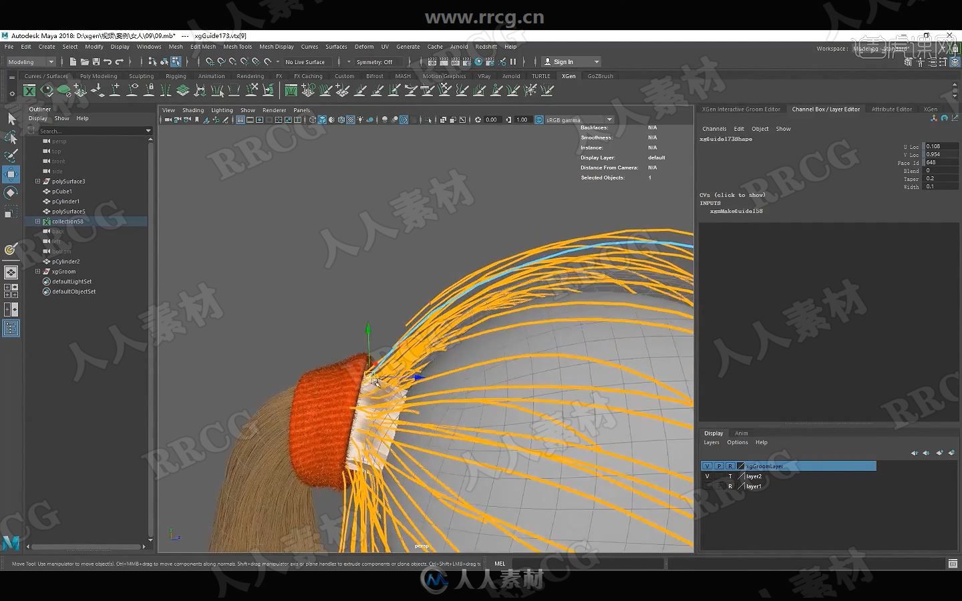Image resolution: width=962 pixels, height=601 pixels.
Task: Choose the Paint selection tool
Action: coord(11,156)
